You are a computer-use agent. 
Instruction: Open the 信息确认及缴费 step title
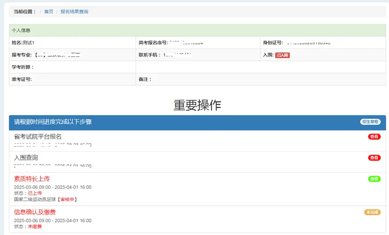35,212
